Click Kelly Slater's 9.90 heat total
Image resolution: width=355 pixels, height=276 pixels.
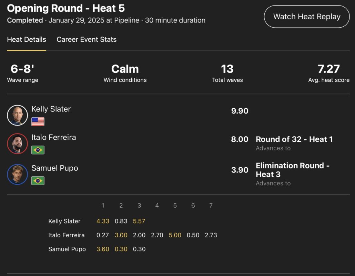pos(240,111)
